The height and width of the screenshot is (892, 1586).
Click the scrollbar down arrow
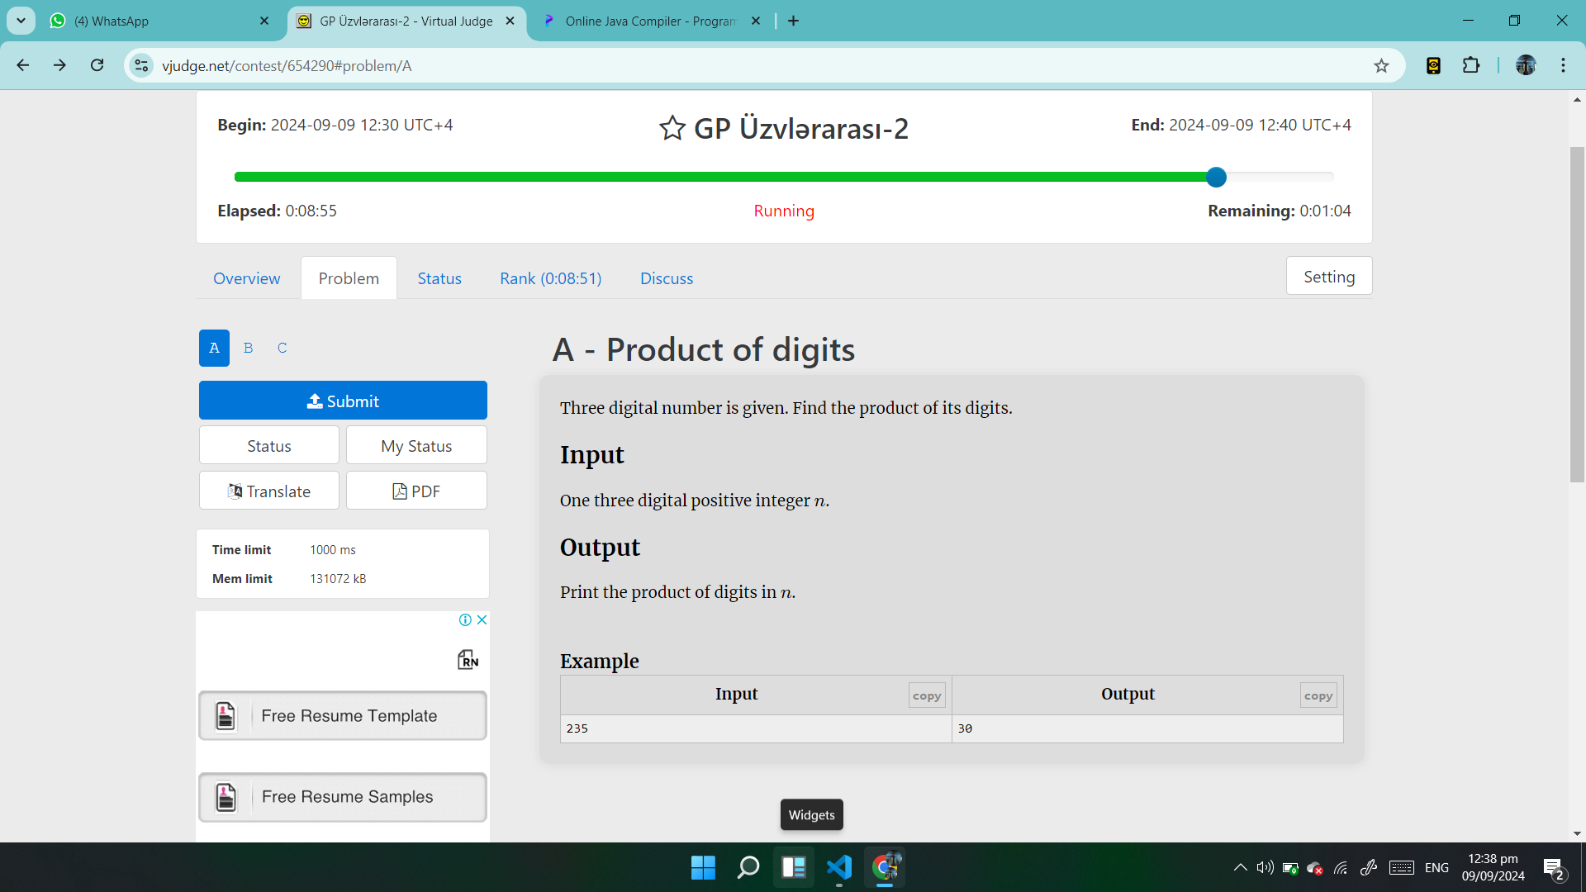tap(1577, 834)
